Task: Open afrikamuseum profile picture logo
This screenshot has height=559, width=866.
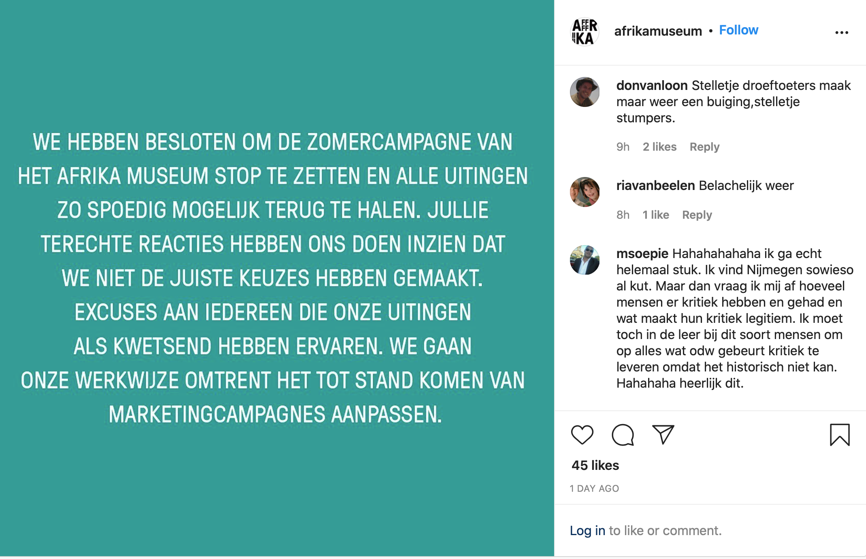Action: [x=584, y=32]
